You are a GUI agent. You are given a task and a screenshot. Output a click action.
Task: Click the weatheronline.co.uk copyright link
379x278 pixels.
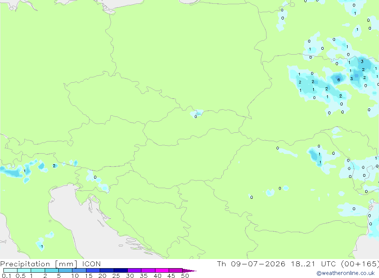coord(345,273)
